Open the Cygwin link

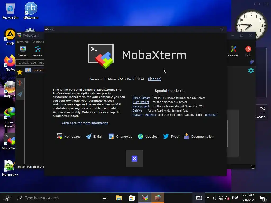pos(138,115)
